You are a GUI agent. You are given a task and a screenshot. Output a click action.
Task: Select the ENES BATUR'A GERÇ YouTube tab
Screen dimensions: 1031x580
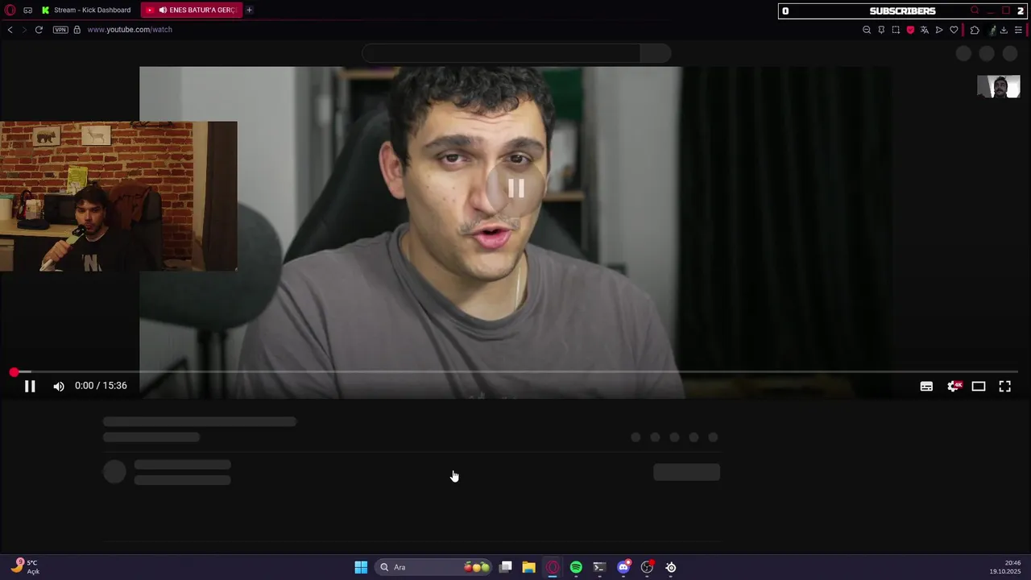click(x=192, y=10)
